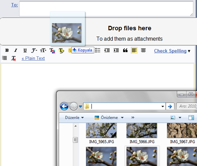The width and height of the screenshot is (197, 166).
Task: Open the text color picker
Action: (x=52, y=51)
